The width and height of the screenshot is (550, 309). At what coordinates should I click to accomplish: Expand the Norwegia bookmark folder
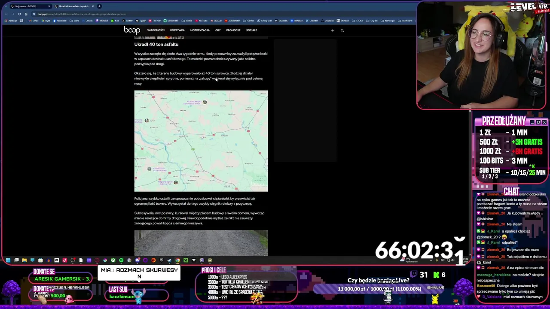click(x=388, y=21)
